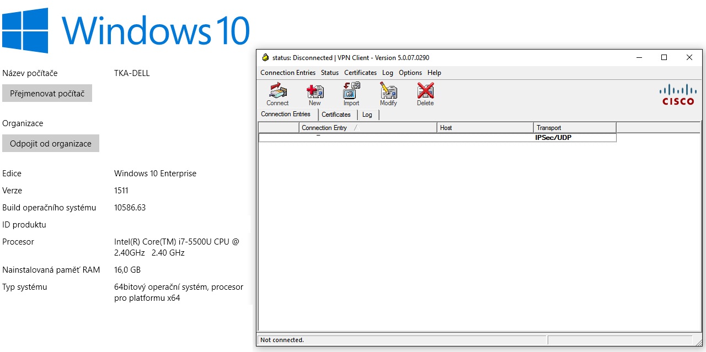Click the VPN Client padlock title icon

pos(265,57)
